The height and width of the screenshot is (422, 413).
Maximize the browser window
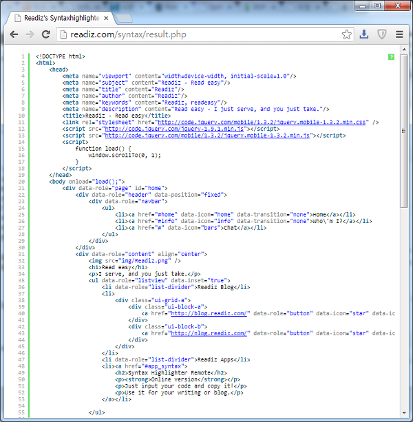coord(377,6)
